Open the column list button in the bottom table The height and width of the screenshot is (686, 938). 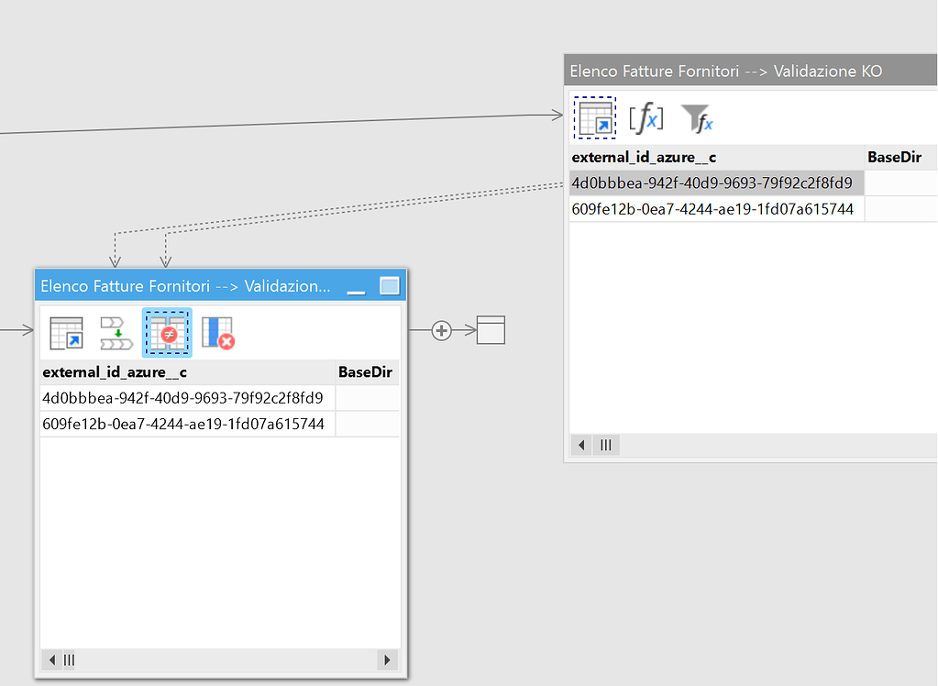pyautogui.click(x=68, y=659)
